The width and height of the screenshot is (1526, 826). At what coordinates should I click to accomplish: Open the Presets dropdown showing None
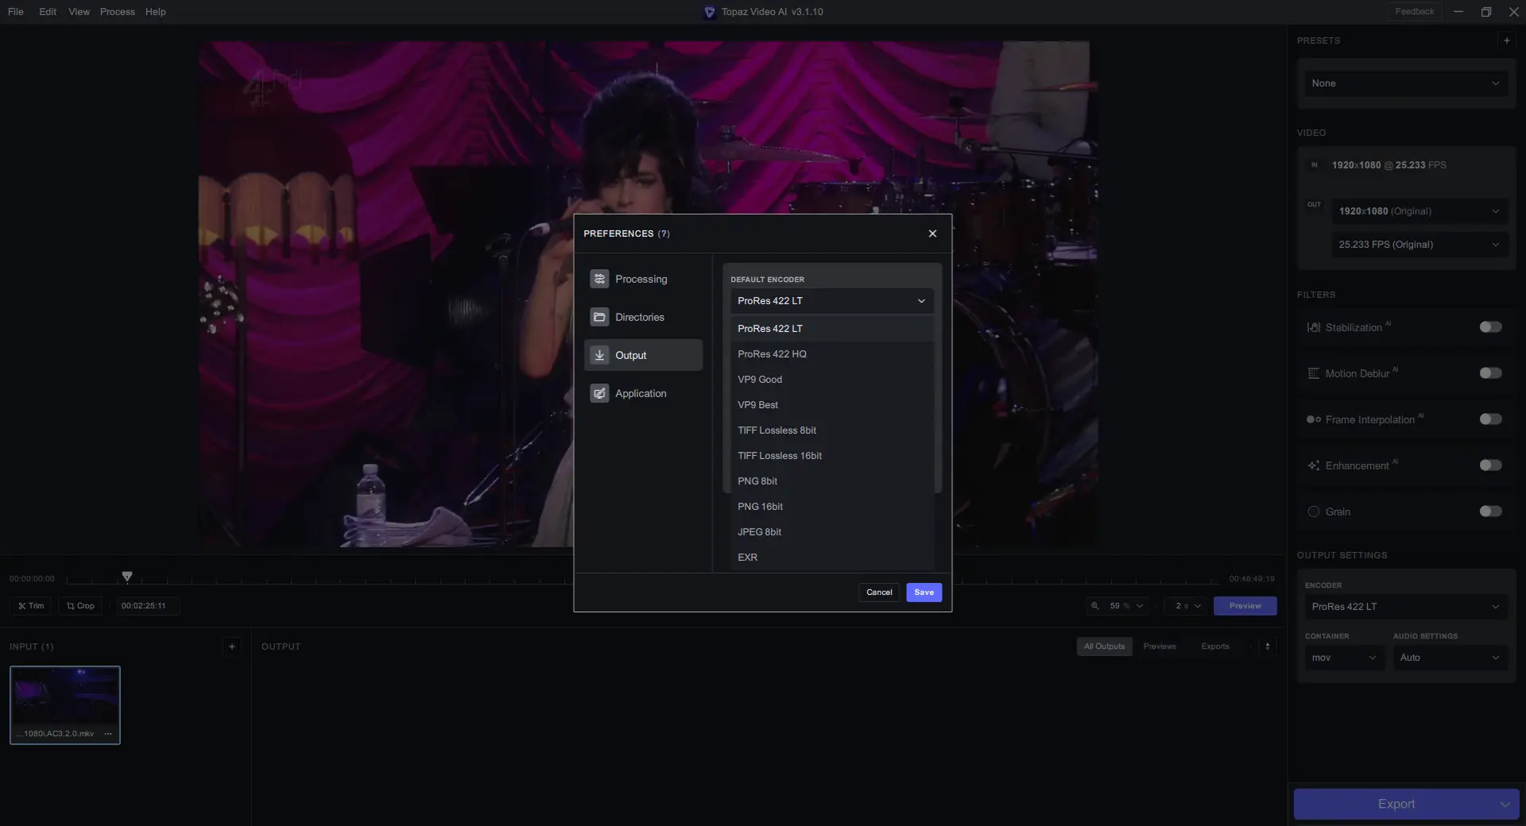pyautogui.click(x=1406, y=83)
